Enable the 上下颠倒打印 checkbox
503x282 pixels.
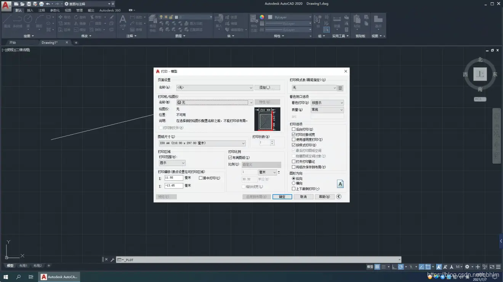tap(294, 189)
